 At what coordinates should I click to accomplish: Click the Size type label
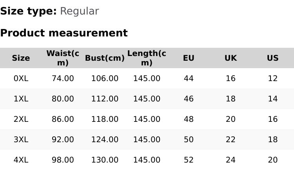click(x=28, y=11)
